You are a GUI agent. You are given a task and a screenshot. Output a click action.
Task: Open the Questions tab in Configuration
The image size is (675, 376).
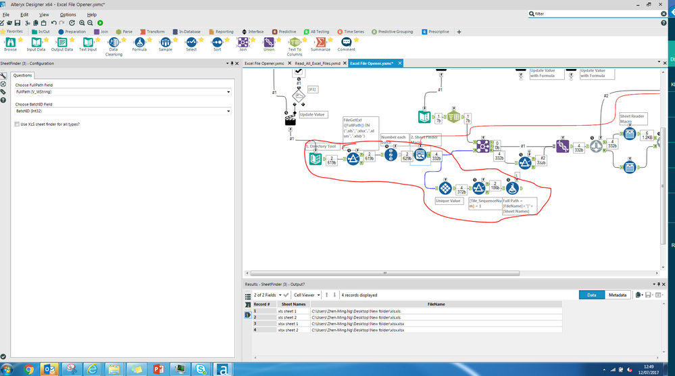click(x=22, y=75)
